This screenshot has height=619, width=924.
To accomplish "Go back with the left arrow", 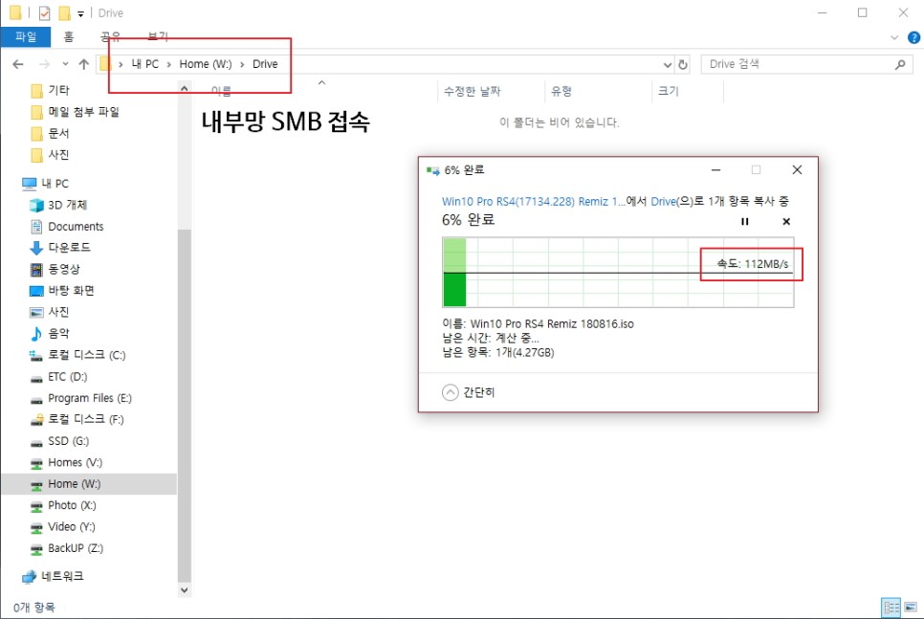I will click(x=18, y=64).
